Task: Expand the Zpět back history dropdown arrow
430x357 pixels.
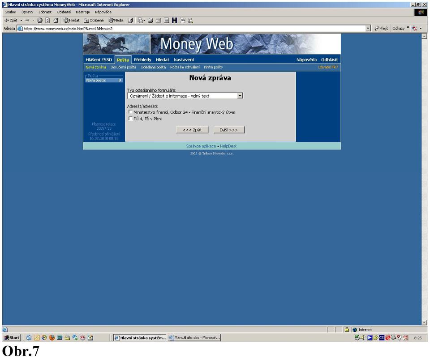Action: (21, 20)
